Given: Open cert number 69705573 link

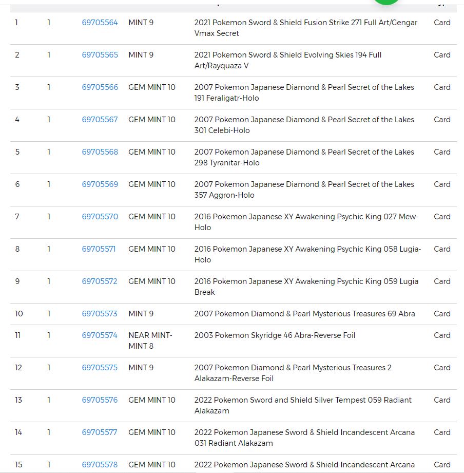Looking at the screenshot, I should click(100, 314).
